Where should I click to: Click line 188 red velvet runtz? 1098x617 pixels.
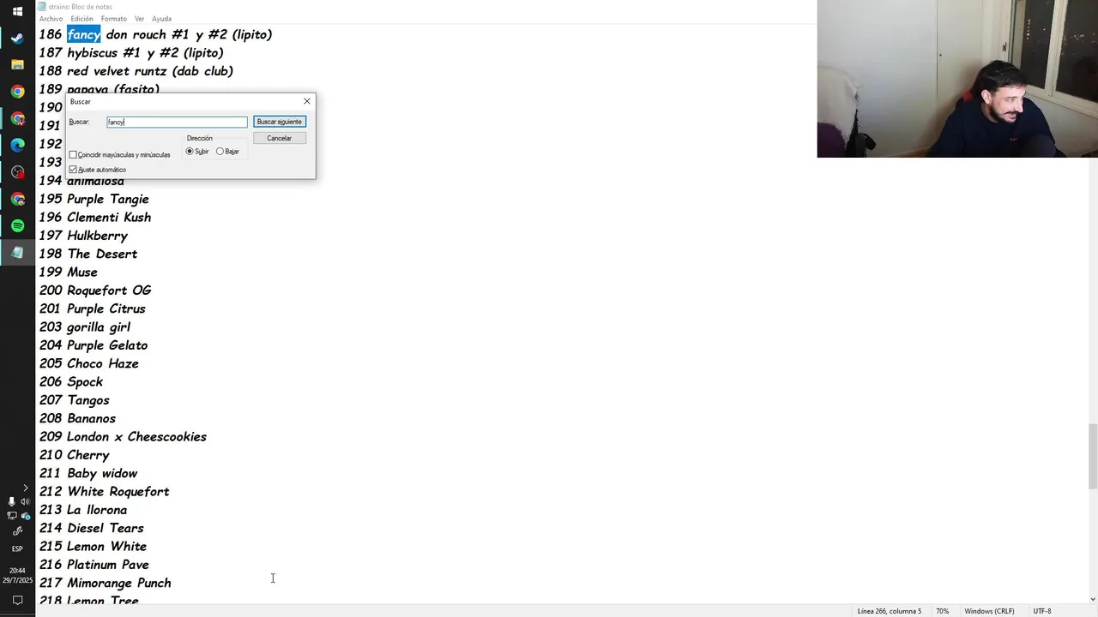pos(136,71)
